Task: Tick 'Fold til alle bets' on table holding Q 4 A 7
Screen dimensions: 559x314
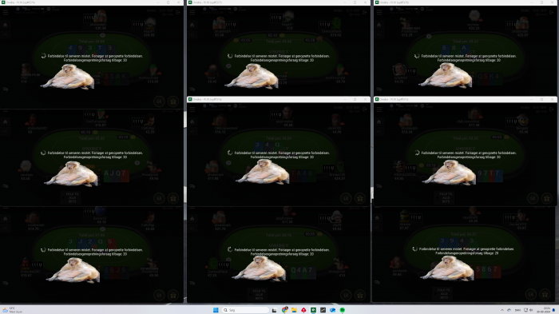Action: click(260, 294)
